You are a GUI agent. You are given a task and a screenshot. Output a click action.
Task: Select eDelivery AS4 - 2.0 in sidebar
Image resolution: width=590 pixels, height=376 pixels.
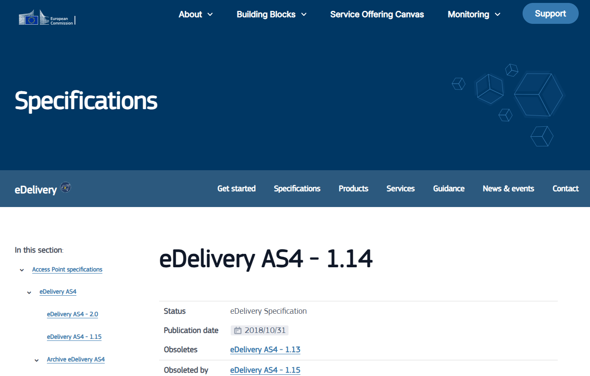pyautogui.click(x=72, y=314)
